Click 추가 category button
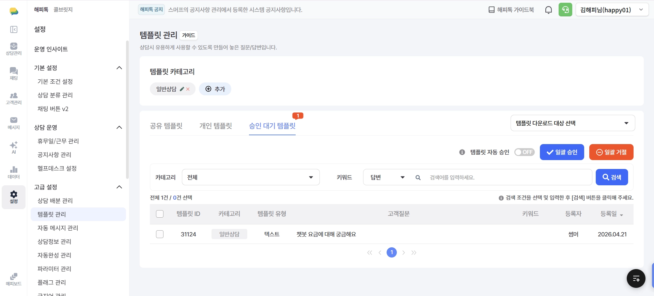Image resolution: width=654 pixels, height=296 pixels. [x=215, y=89]
